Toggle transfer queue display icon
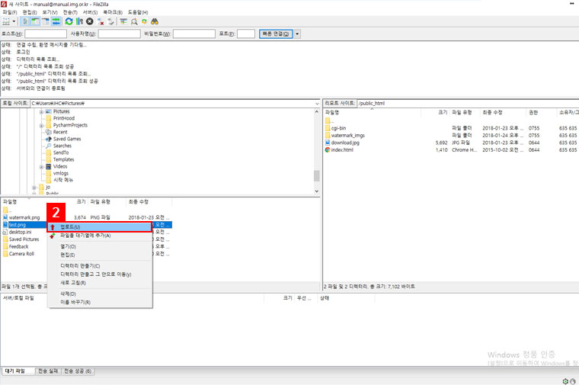Image resolution: width=579 pixels, height=385 pixels. 56,22
